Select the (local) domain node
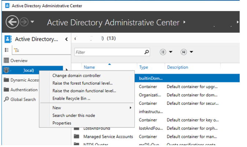The width and height of the screenshot is (247, 147). [33, 70]
